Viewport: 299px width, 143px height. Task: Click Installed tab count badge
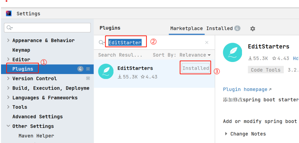(237, 28)
